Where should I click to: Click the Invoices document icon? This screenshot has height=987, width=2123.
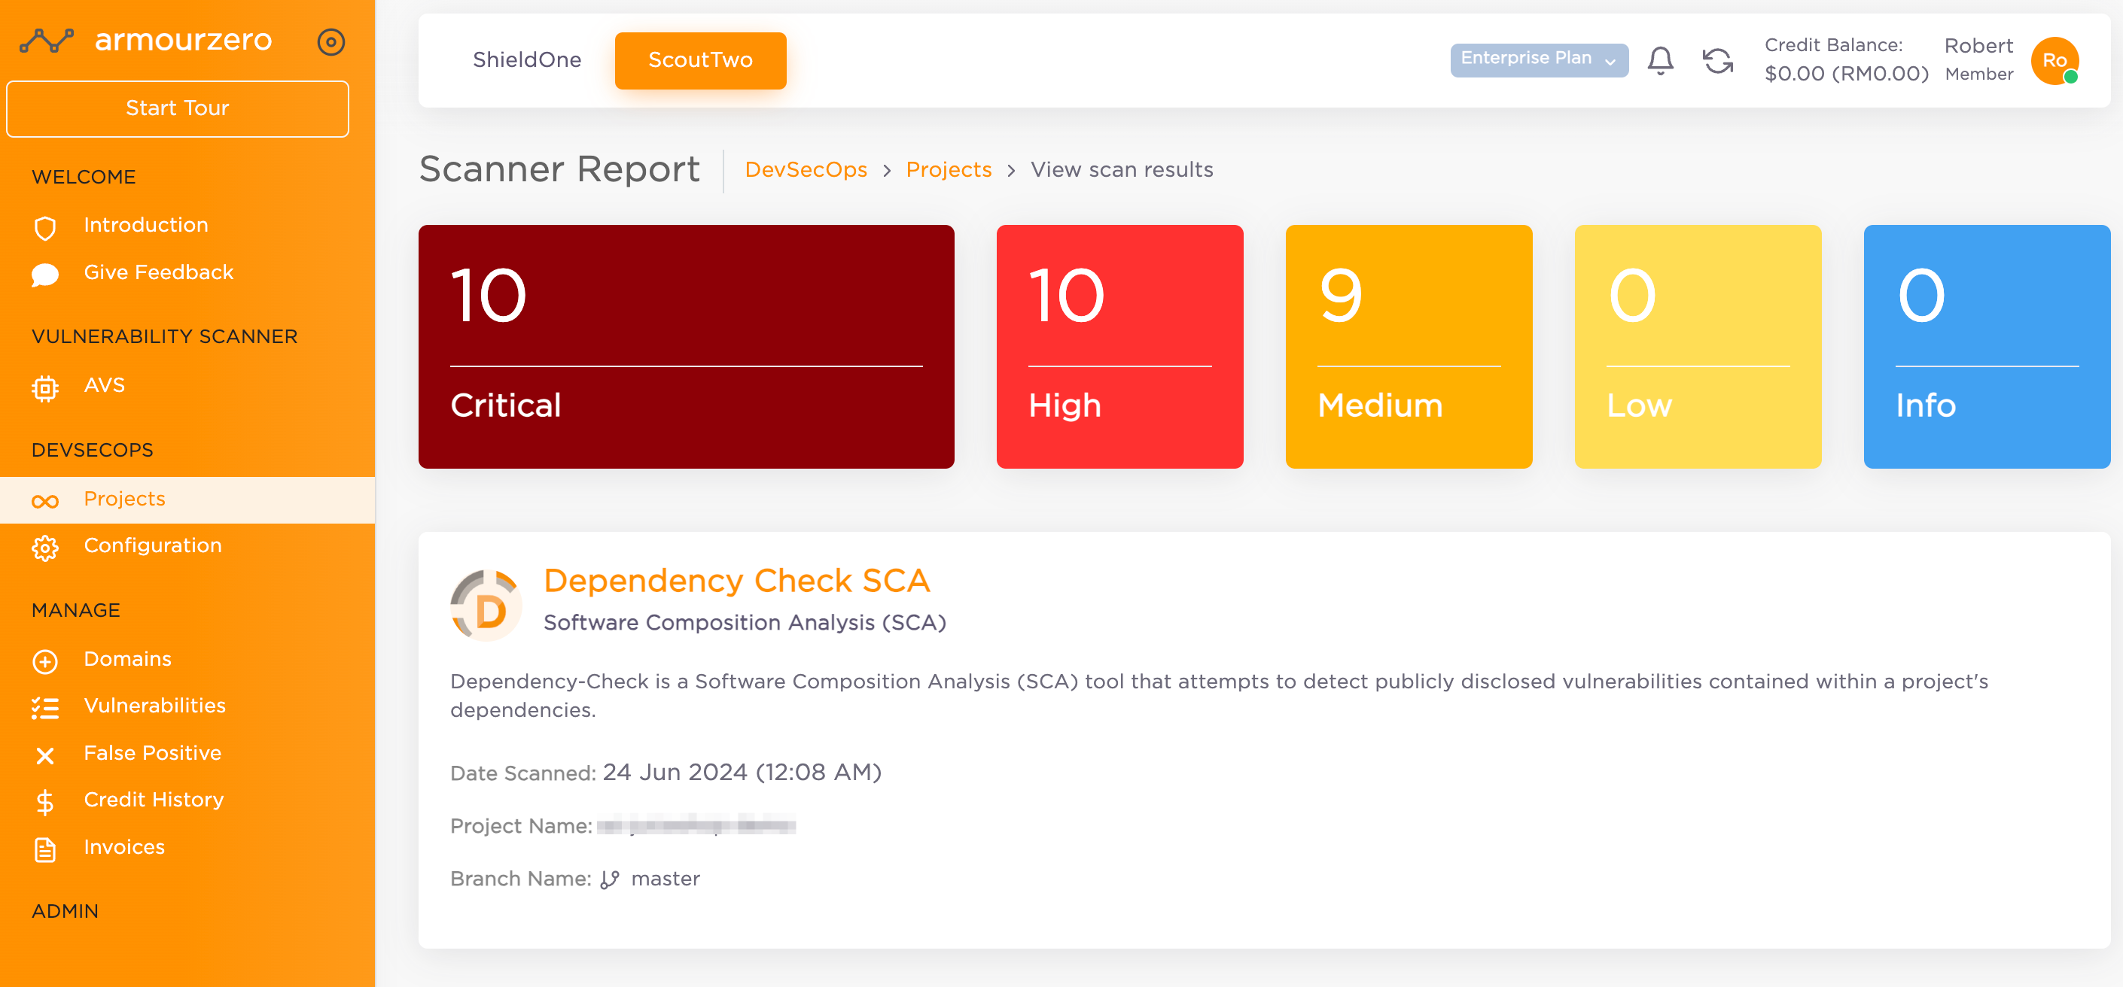point(45,849)
